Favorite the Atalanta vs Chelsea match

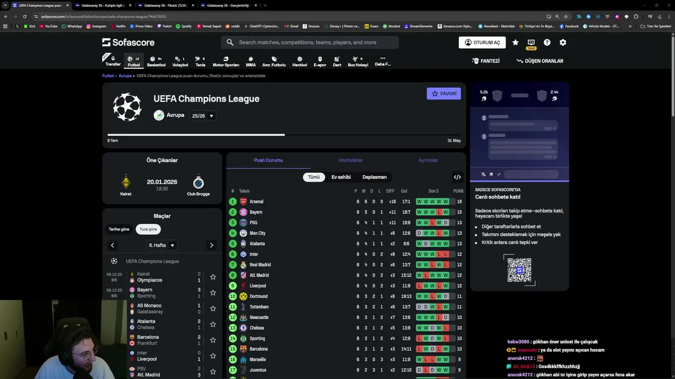[213, 324]
